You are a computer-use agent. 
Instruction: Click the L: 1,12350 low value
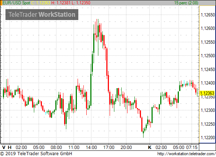81,3
